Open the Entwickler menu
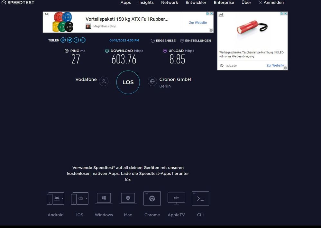This screenshot has height=228, width=321. pos(196,3)
